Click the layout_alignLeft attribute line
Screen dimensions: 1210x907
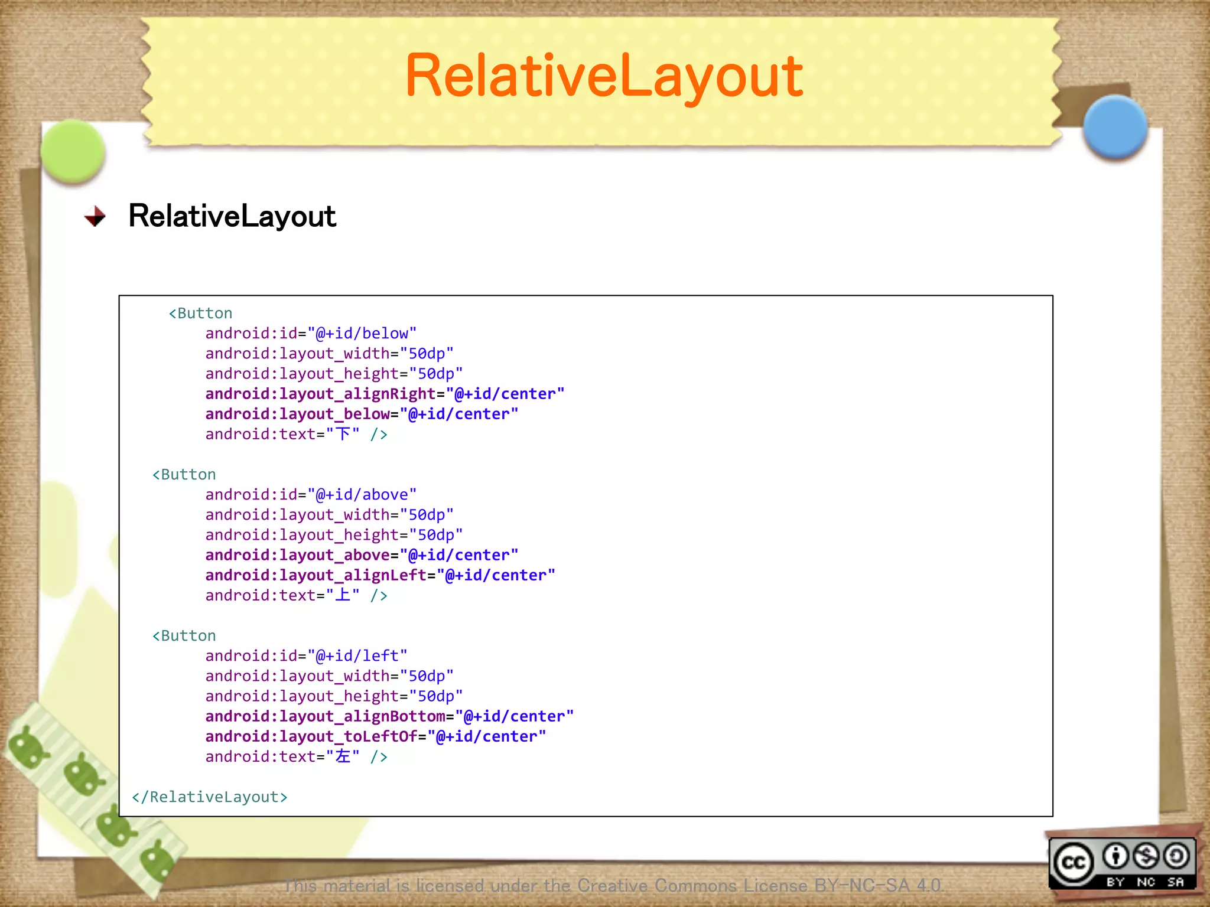pyautogui.click(x=380, y=575)
